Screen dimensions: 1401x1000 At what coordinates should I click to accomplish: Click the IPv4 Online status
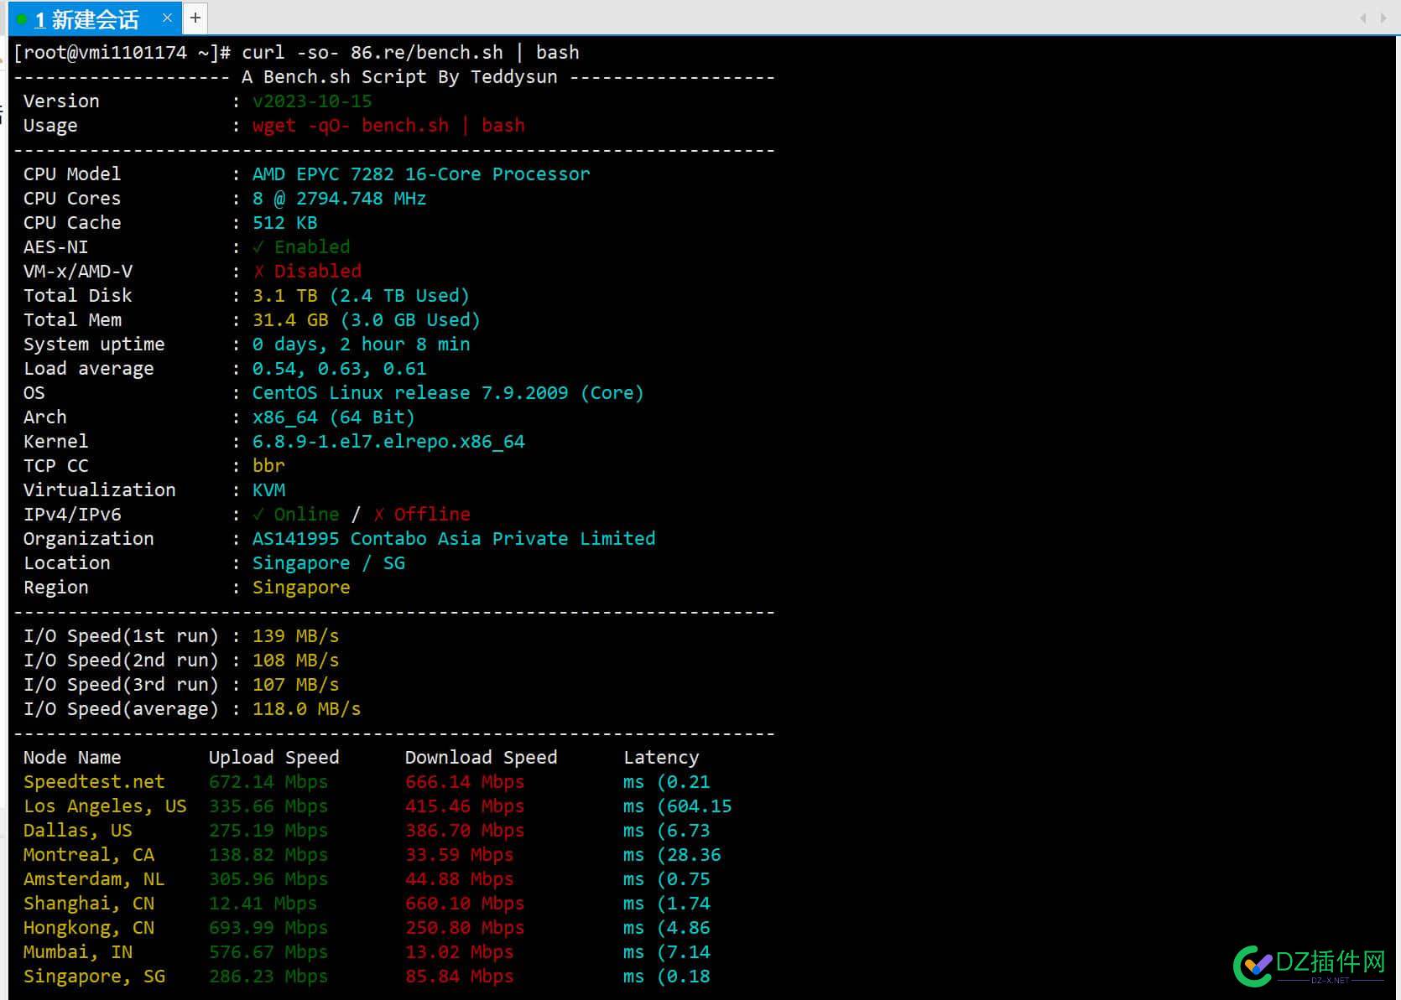296,514
